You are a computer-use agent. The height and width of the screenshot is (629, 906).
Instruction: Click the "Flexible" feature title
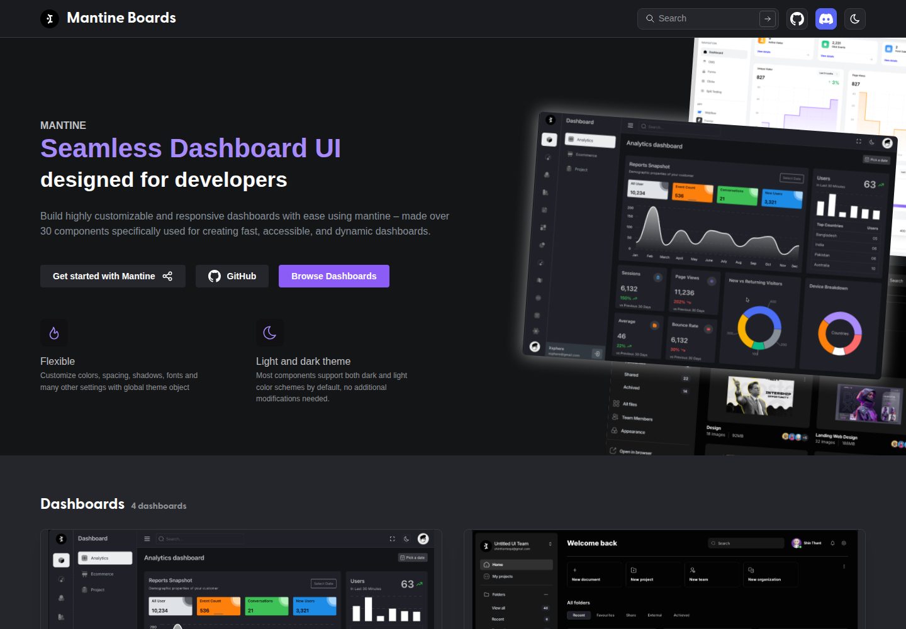(x=57, y=361)
